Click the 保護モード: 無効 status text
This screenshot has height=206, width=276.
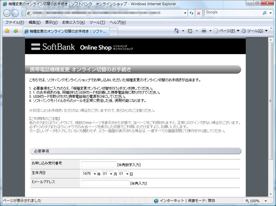point(201,201)
